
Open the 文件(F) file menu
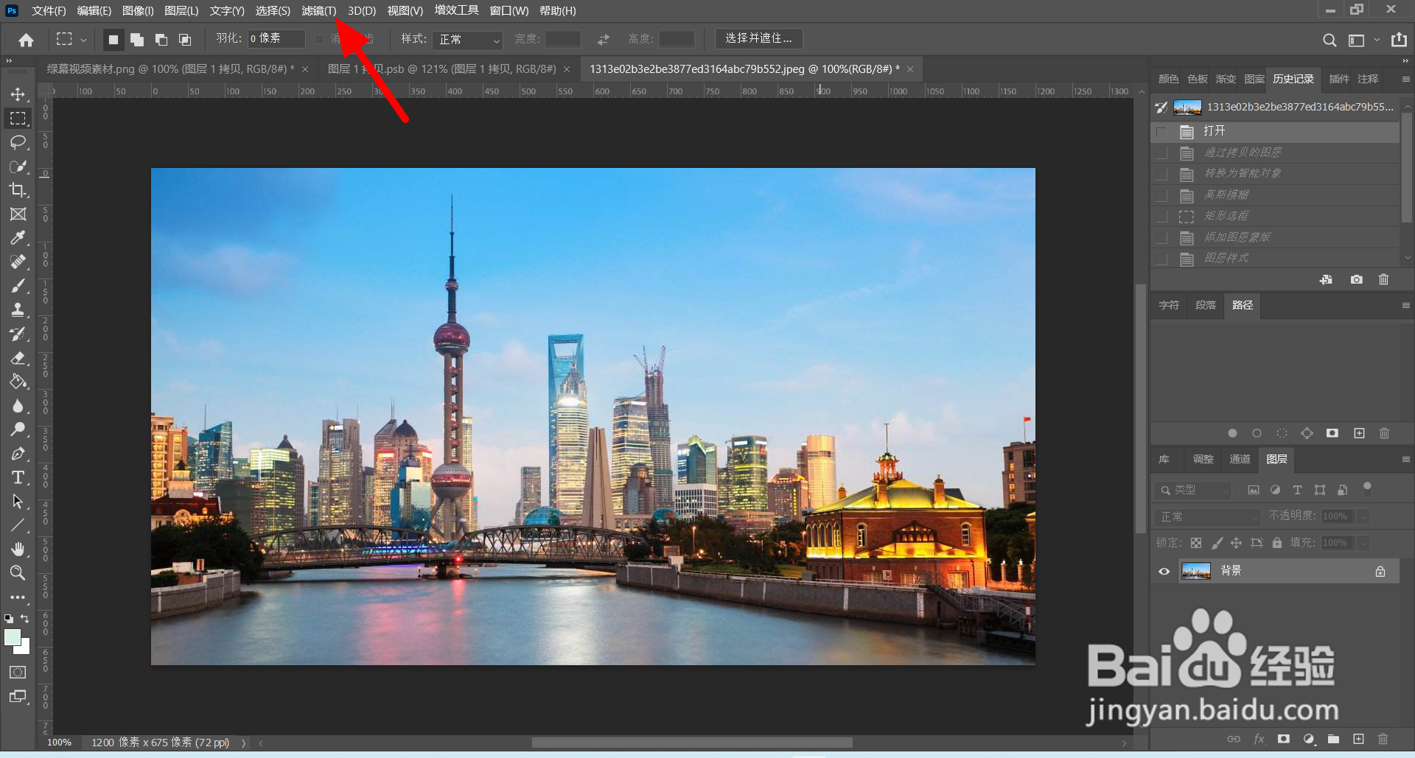coord(49,10)
